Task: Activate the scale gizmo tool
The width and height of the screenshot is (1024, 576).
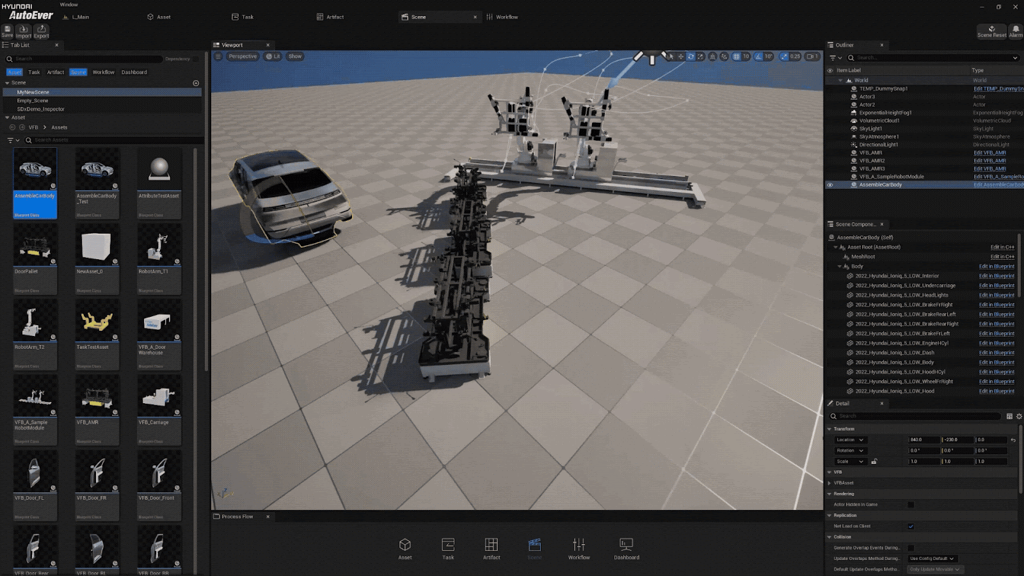Action: click(700, 56)
